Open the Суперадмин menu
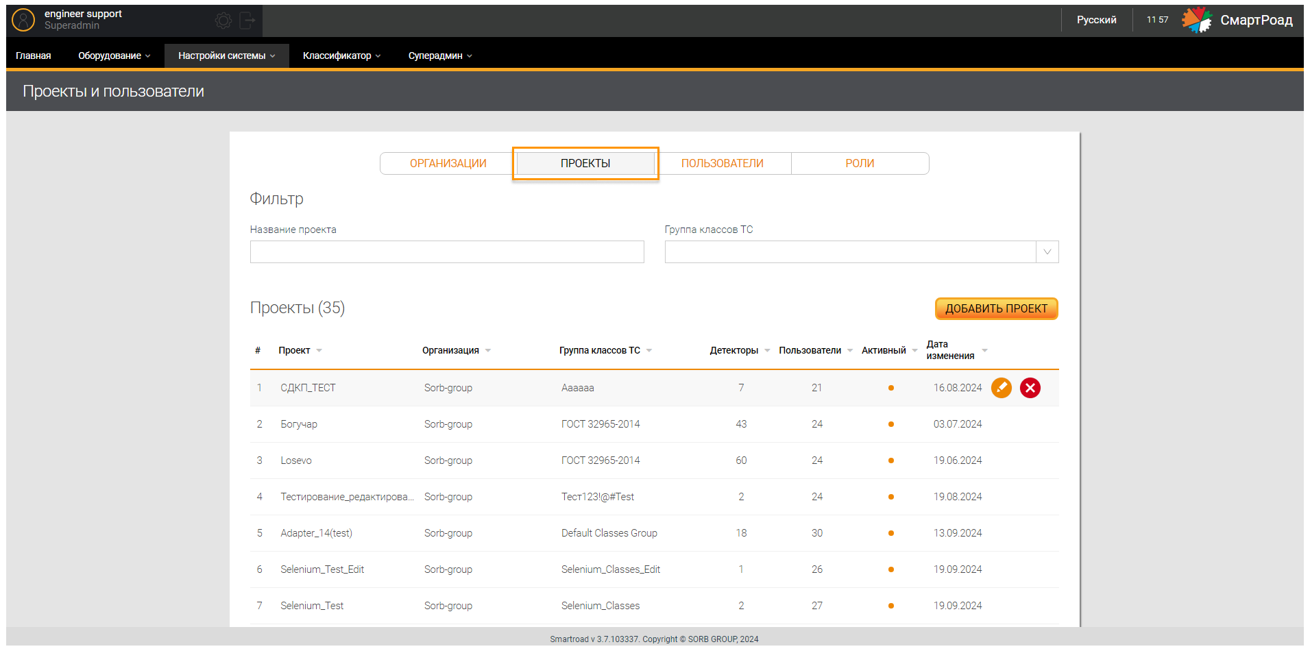This screenshot has width=1310, height=651. (x=440, y=56)
